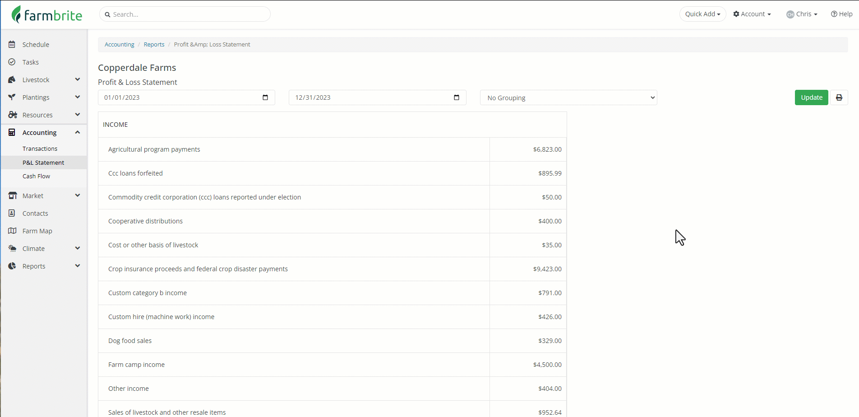This screenshot has width=859, height=417.
Task: Click the 12/31/2023 end date field
Action: [x=377, y=97]
